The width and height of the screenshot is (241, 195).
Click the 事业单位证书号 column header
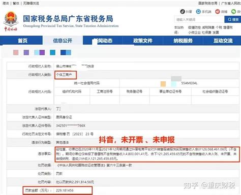pos(170,91)
